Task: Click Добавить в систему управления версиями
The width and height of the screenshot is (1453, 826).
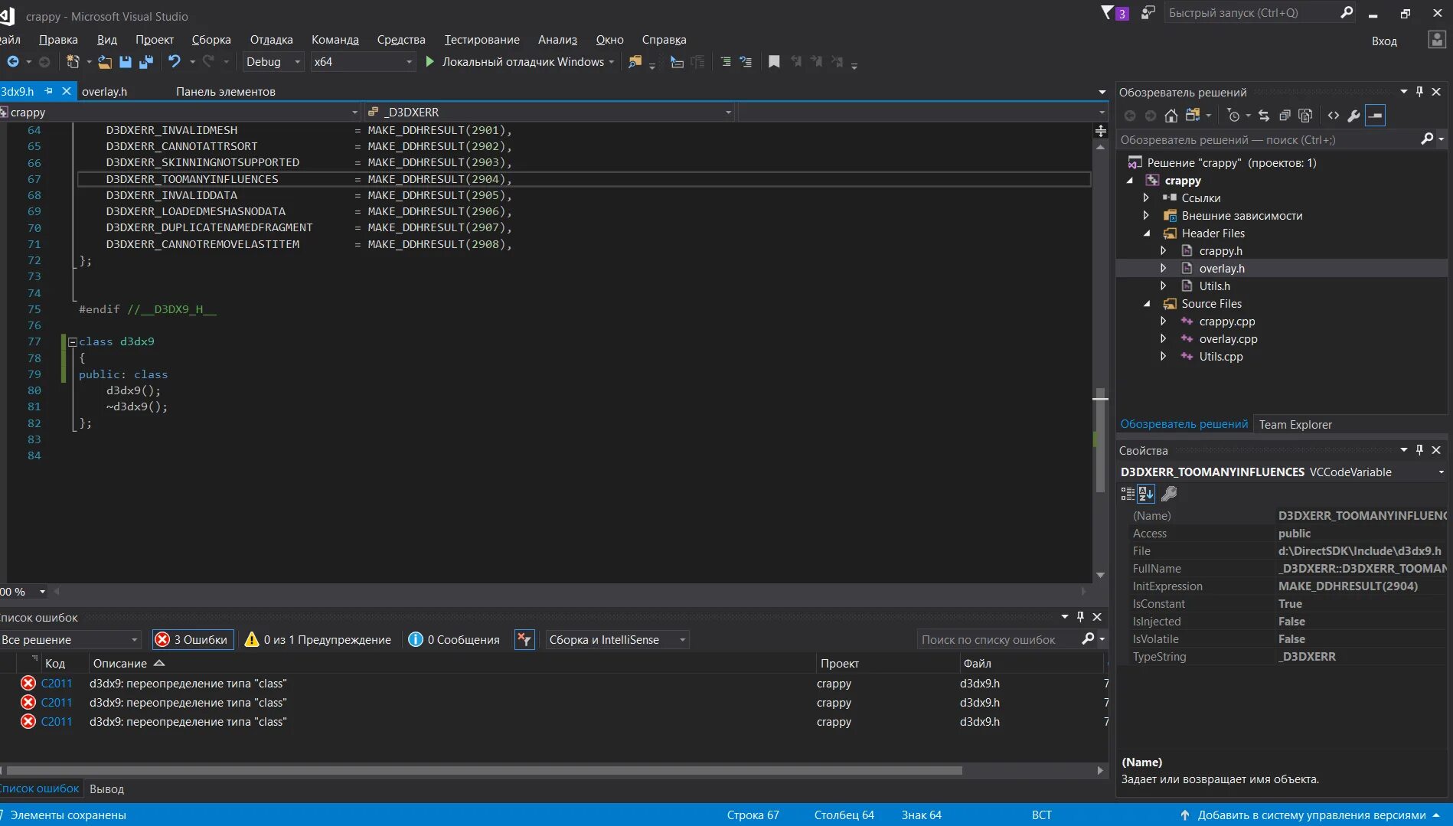Action: click(x=1311, y=815)
